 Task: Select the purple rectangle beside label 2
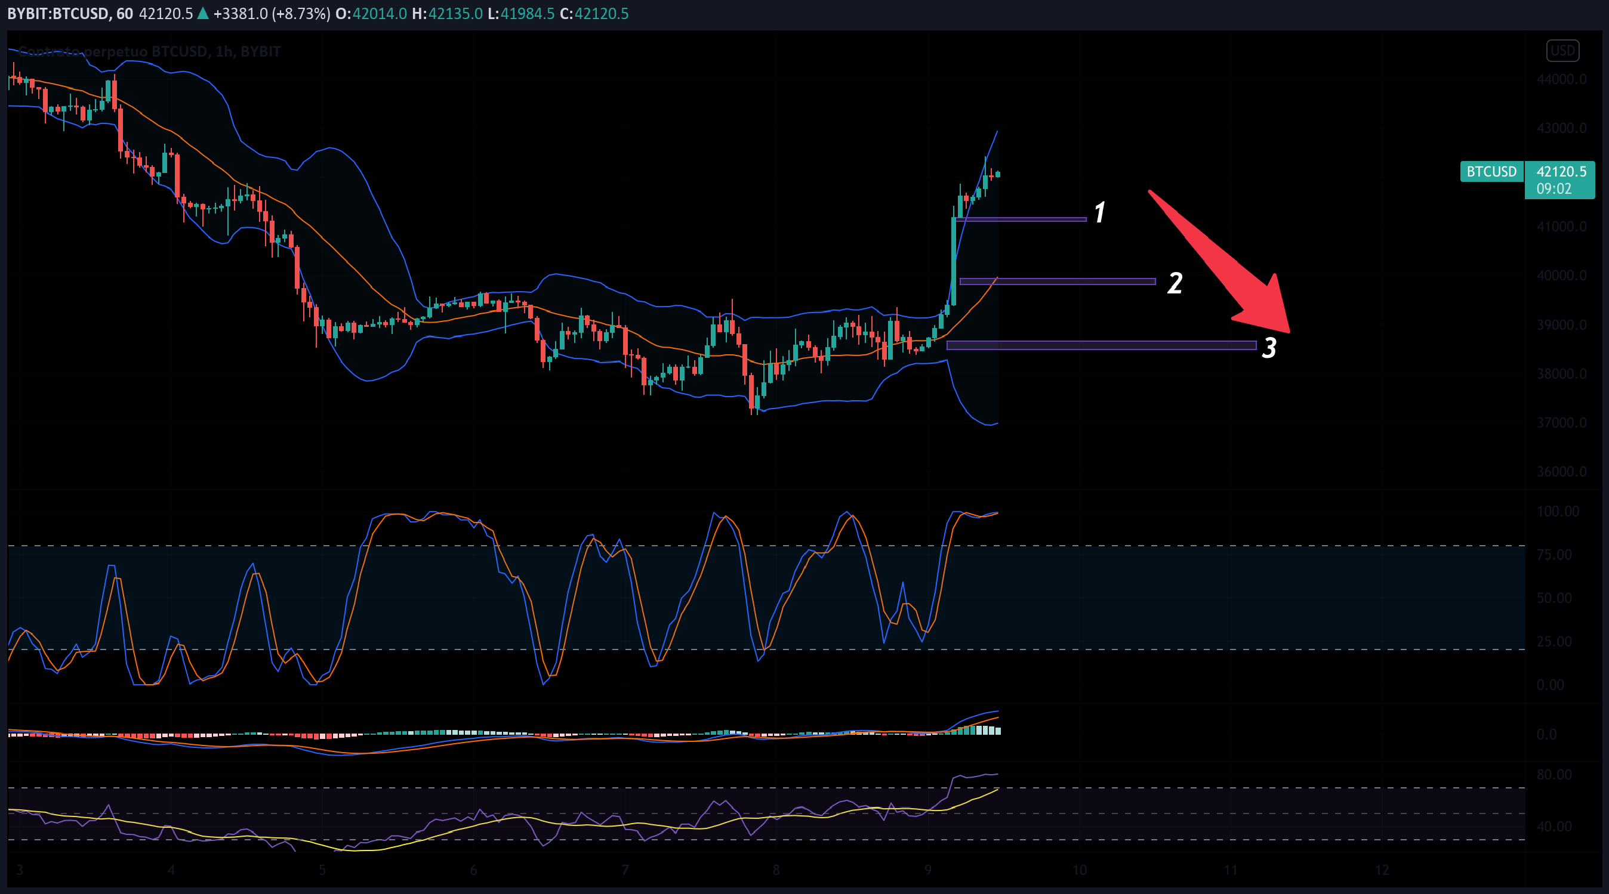[x=1057, y=281]
